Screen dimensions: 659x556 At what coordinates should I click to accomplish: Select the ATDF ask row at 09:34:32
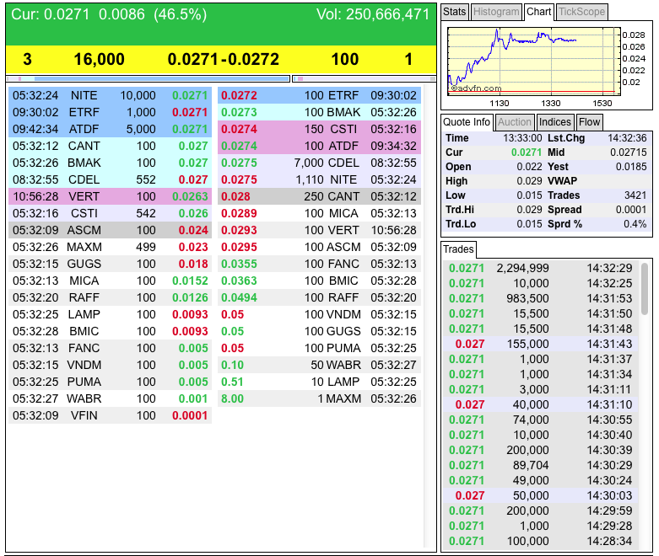click(319, 146)
